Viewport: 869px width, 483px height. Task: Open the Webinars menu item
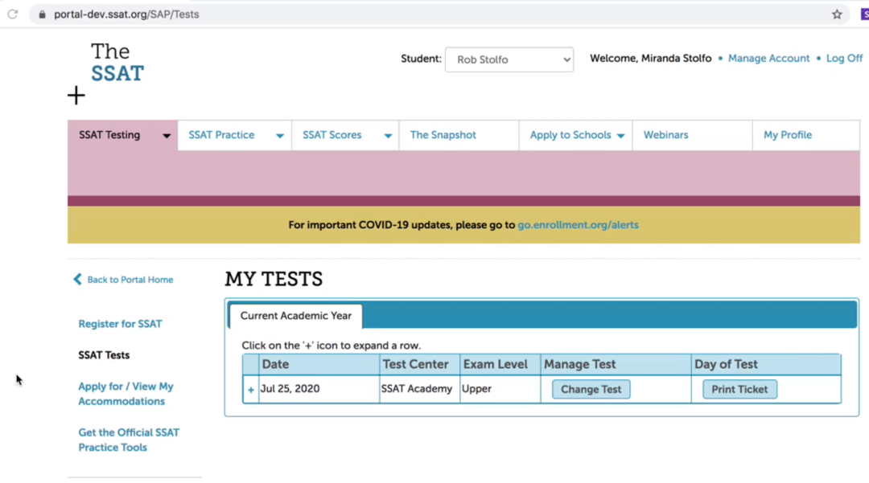point(665,135)
